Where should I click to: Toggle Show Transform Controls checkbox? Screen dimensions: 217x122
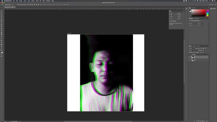17,4
